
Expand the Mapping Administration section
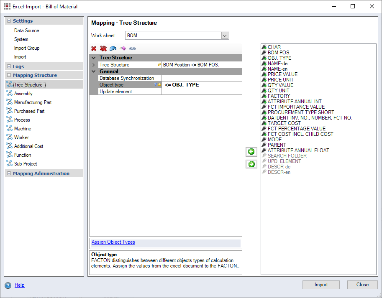tap(9, 173)
